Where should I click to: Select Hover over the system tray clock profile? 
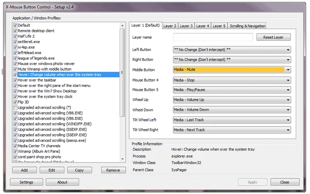(x=45, y=97)
